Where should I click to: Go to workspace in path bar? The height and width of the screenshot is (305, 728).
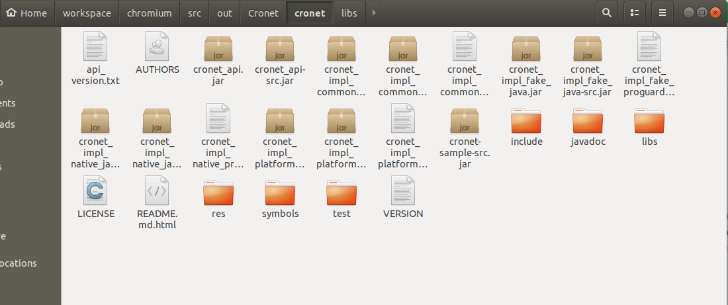87,13
